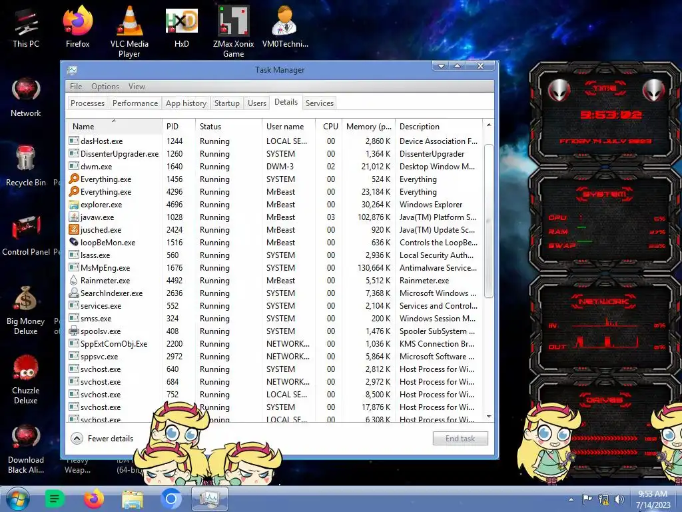
Task: Sort by the PID column header
Action: click(178, 126)
